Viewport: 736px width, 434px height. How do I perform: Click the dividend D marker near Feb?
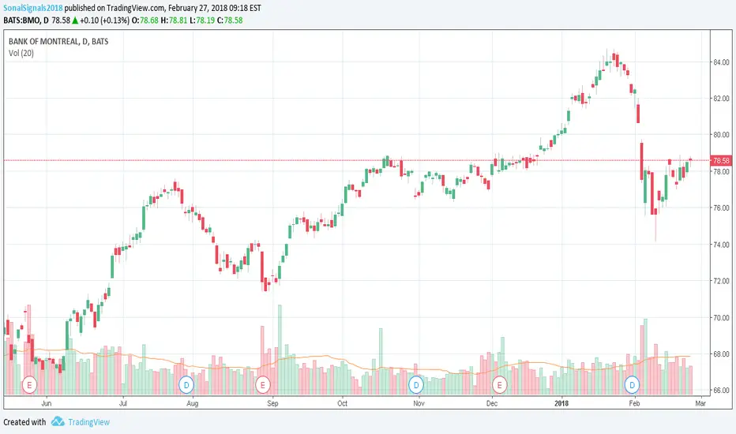click(x=632, y=385)
